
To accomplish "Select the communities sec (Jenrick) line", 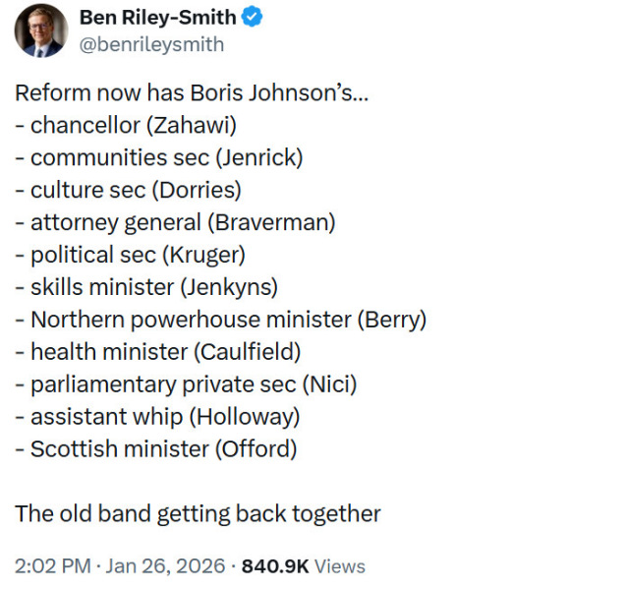I will [159, 157].
